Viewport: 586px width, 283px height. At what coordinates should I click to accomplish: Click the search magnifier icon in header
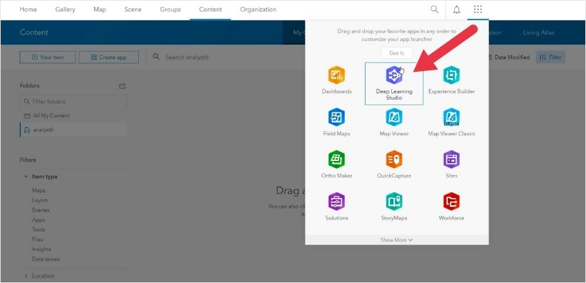coord(434,9)
